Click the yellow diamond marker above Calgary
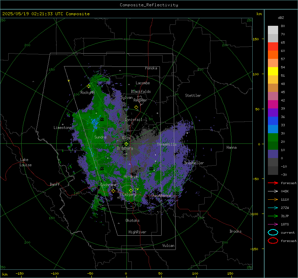This screenshot has height=278, width=298. (x=131, y=190)
